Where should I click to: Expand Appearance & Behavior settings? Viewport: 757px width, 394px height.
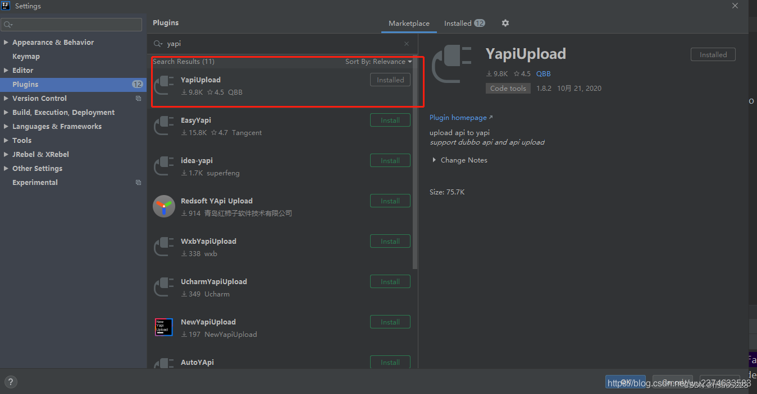coord(6,43)
